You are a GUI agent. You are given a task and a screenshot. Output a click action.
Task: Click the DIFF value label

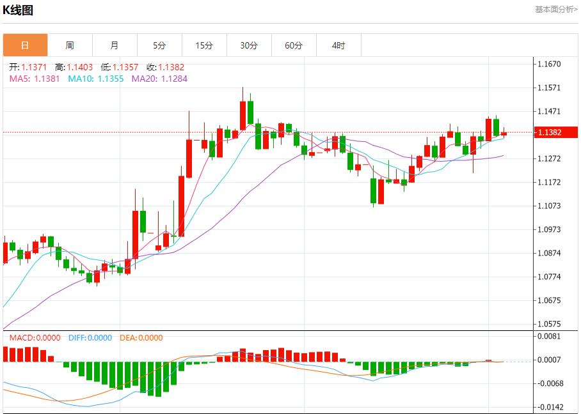tap(89, 338)
